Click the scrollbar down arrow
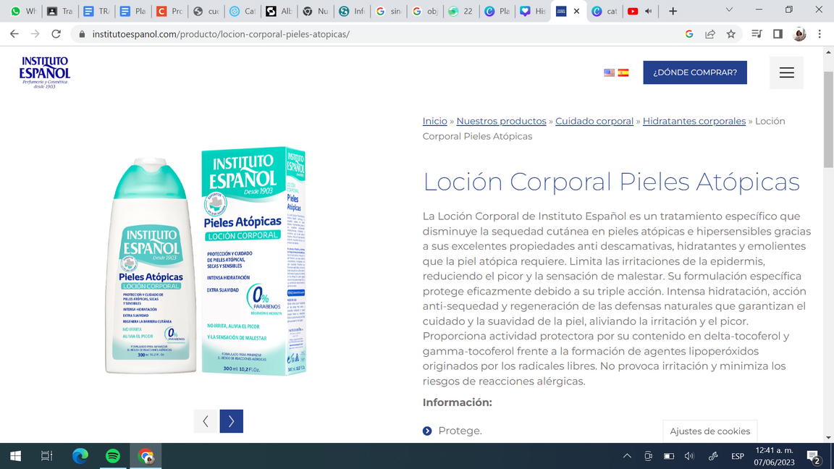 pos(828,438)
